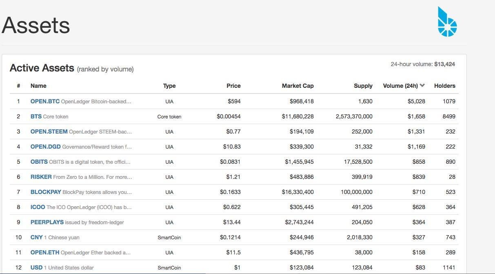
Task: Open the CNY SmartCoin link
Action: (x=36, y=237)
